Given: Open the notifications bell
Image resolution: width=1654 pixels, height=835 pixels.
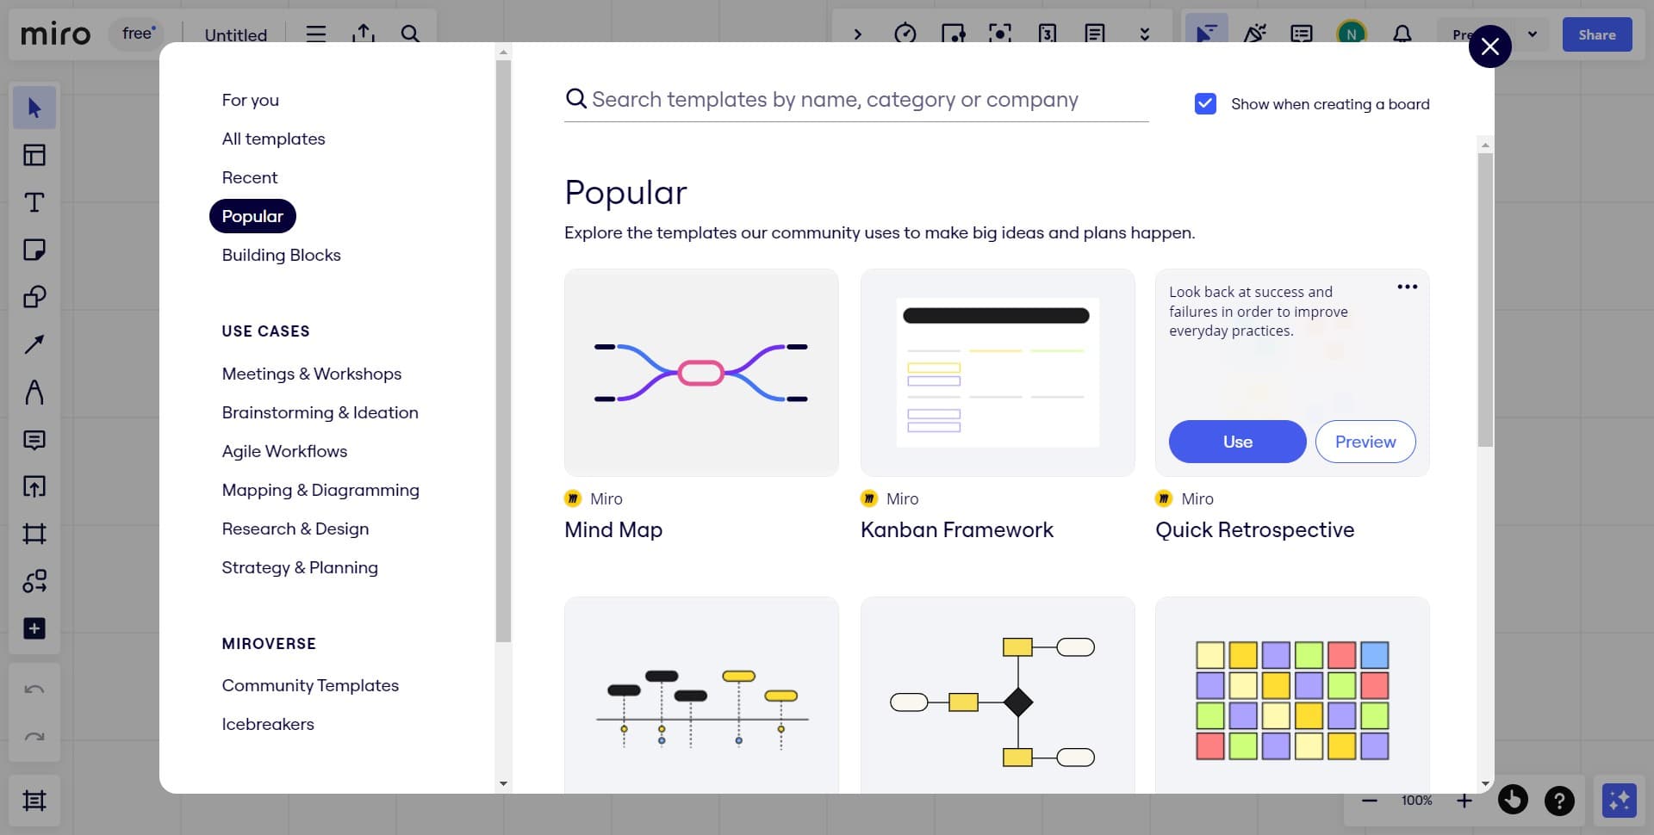Looking at the screenshot, I should coord(1402,34).
